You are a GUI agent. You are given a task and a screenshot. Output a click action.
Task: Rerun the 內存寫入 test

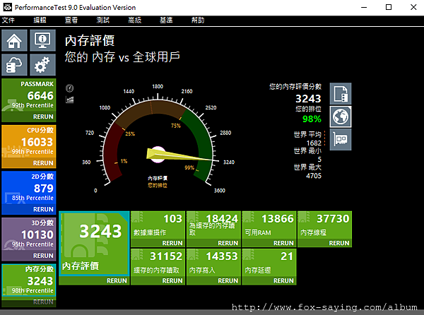click(x=228, y=281)
